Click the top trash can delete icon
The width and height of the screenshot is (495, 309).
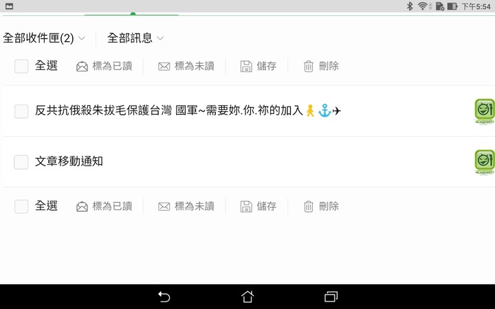(x=309, y=67)
